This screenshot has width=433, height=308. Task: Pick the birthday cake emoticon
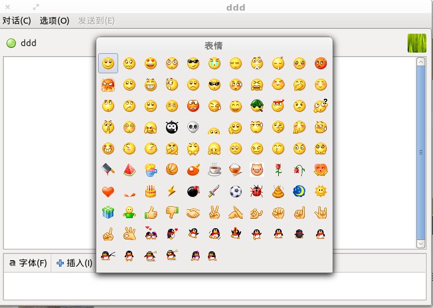click(x=151, y=191)
